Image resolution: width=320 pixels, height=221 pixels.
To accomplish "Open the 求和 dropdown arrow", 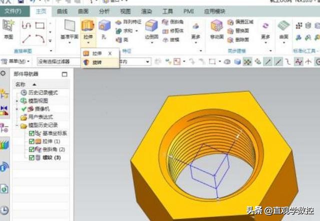I will (x=136, y=31).
